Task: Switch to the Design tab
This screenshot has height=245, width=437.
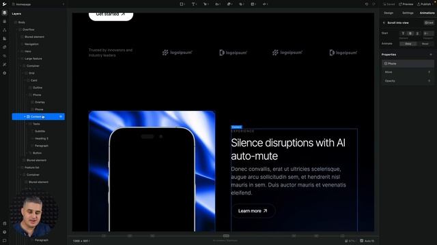Action: pos(389,13)
